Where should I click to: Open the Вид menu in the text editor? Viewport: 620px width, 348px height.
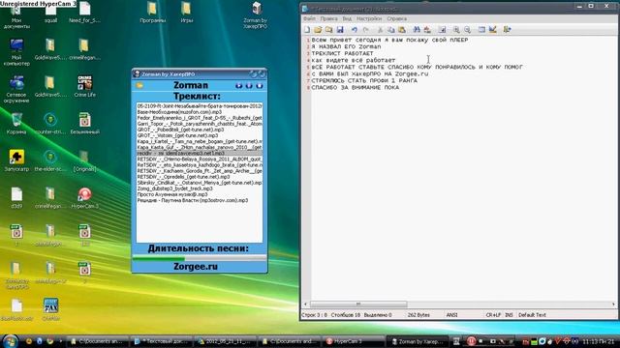point(347,18)
